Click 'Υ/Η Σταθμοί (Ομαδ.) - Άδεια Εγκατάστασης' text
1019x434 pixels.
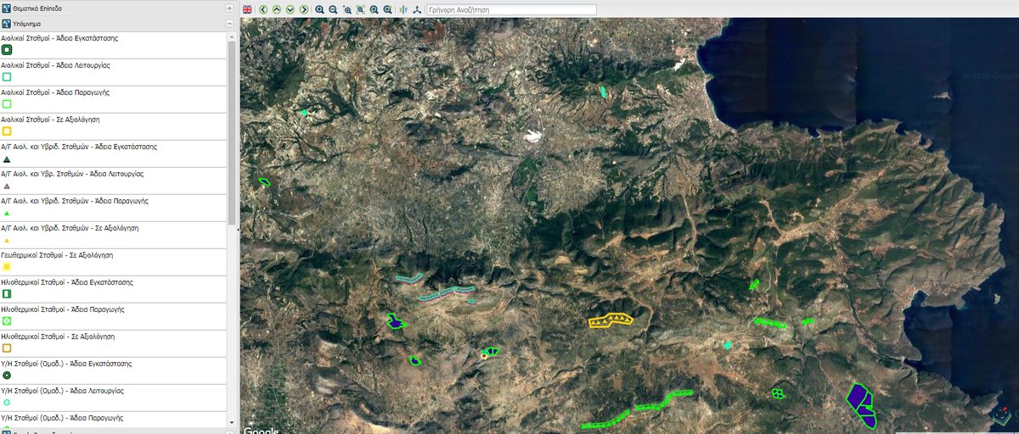[x=66, y=364]
